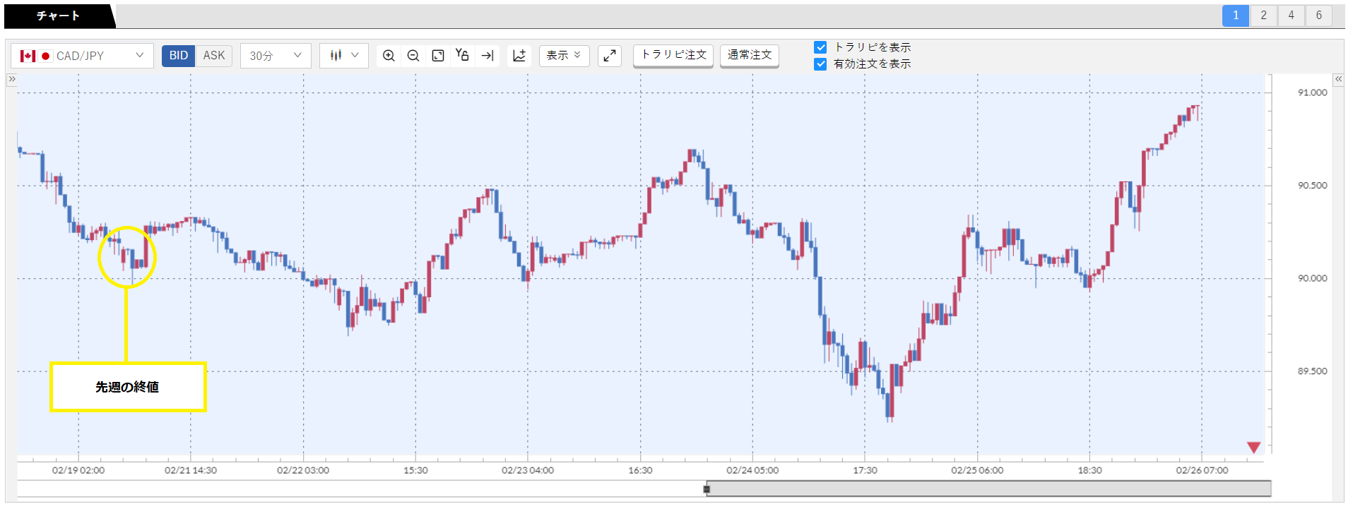Select the 2-chart layout tab
The image size is (1353, 509).
(x=1263, y=16)
